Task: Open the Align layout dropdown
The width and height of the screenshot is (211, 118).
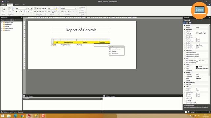Action: click(82, 13)
